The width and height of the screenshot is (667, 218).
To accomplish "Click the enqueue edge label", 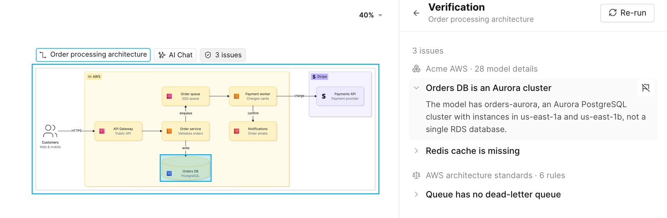I will [x=186, y=113].
